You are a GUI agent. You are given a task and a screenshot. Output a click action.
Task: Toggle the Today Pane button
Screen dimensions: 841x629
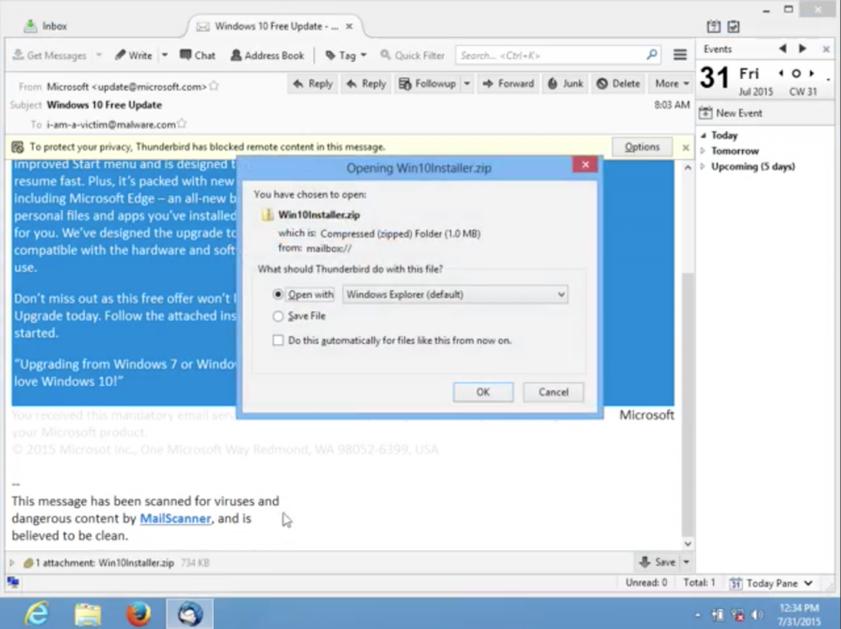tap(772, 583)
